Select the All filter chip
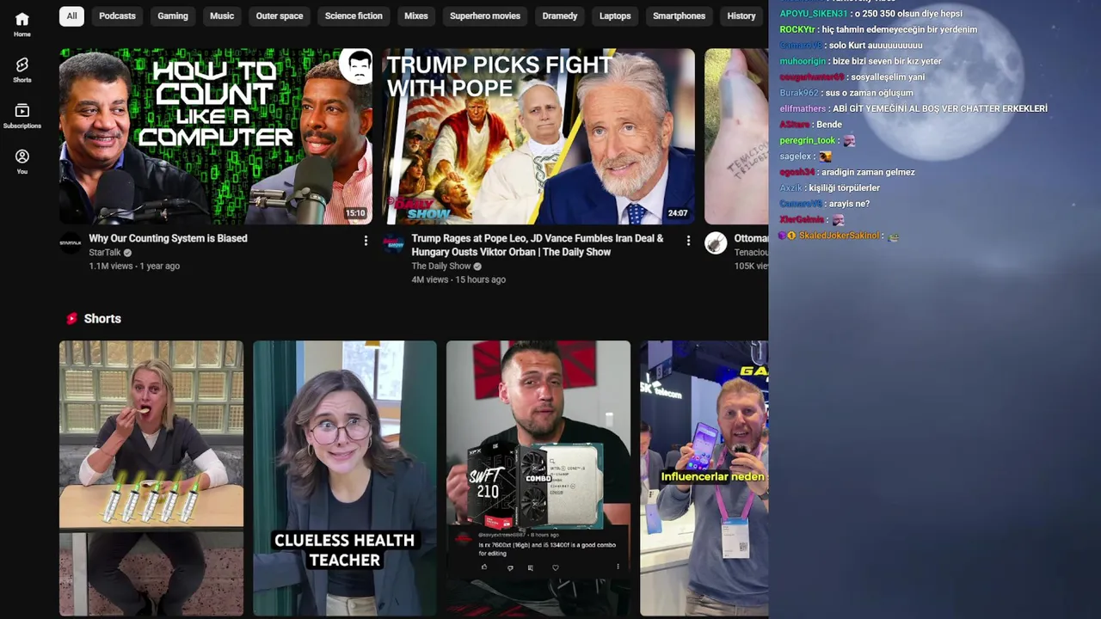The image size is (1101, 619). coord(71,15)
